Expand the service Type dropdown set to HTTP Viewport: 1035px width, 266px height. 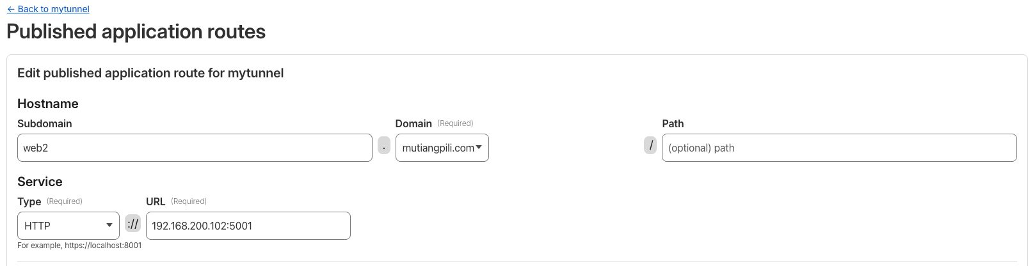68,226
